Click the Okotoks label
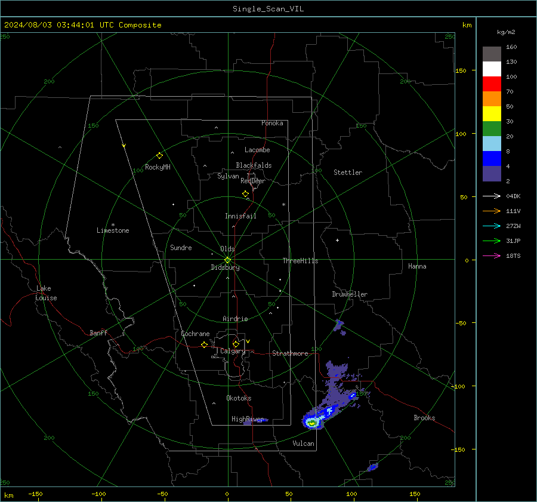537x502 pixels. (239, 398)
